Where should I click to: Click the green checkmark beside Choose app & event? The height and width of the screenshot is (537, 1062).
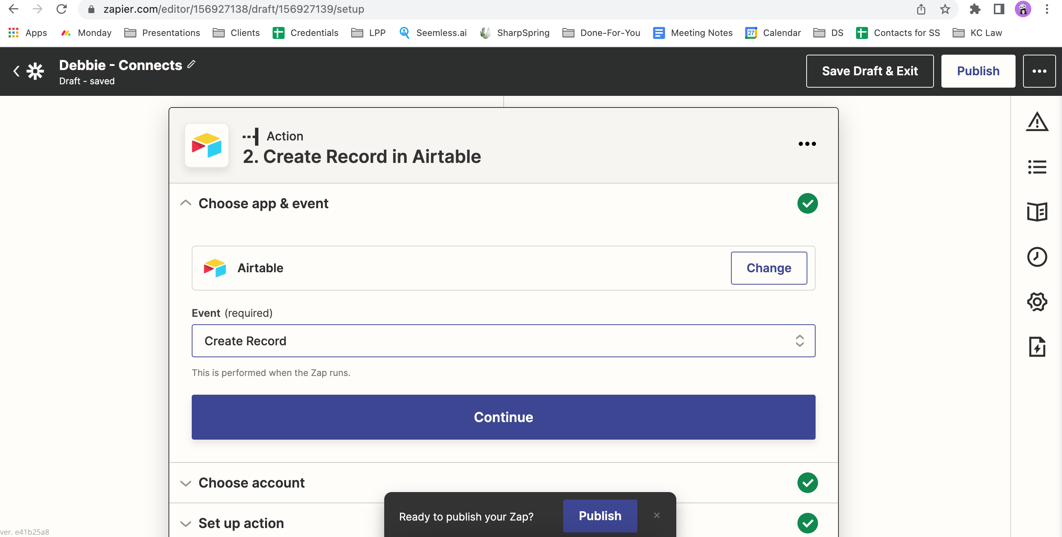coord(807,203)
